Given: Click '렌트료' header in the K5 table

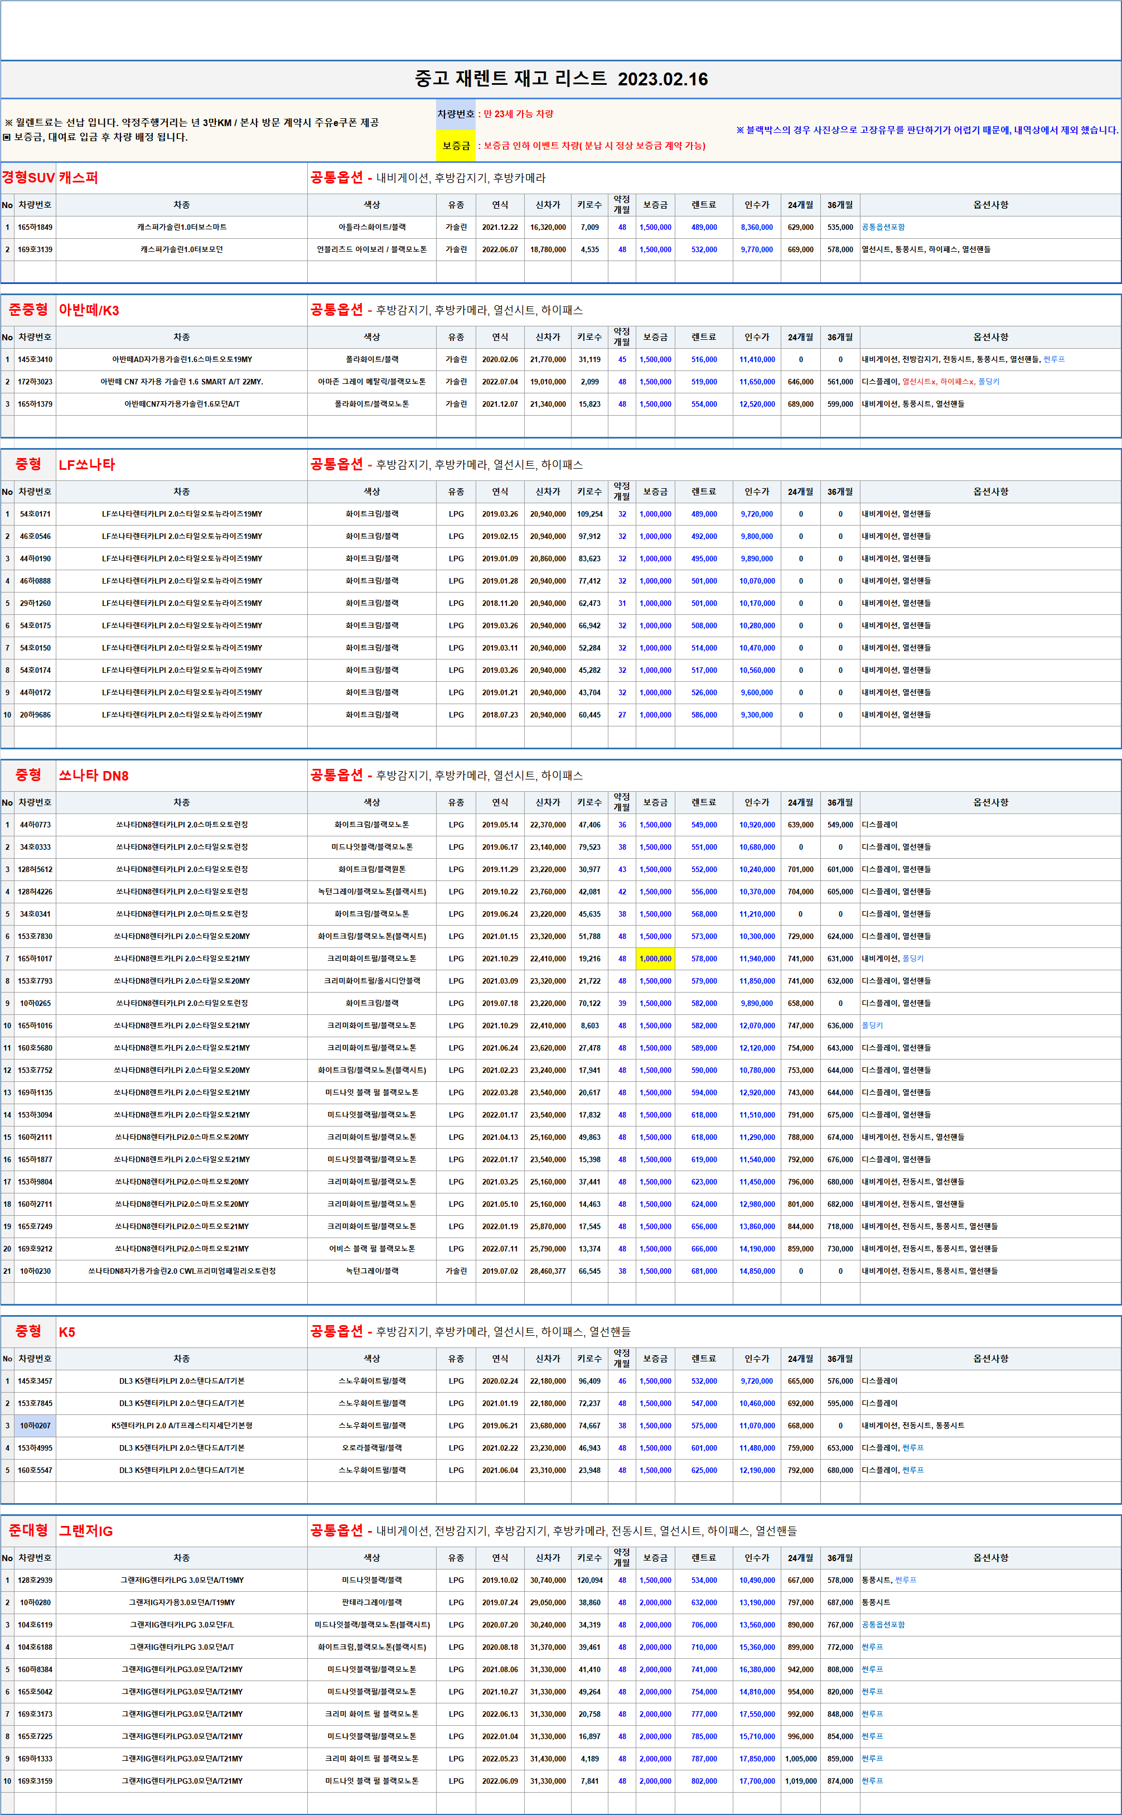Looking at the screenshot, I should 703,1359.
